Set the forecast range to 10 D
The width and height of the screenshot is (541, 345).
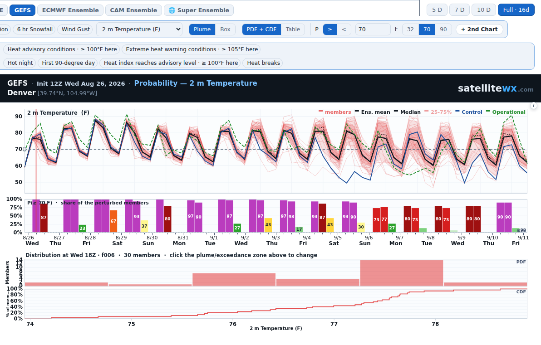(x=484, y=10)
